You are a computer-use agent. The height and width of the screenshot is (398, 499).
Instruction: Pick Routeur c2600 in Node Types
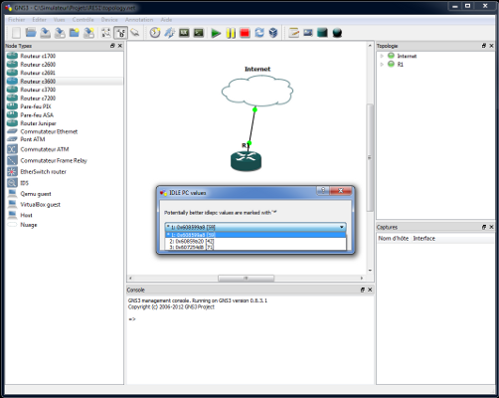38,65
